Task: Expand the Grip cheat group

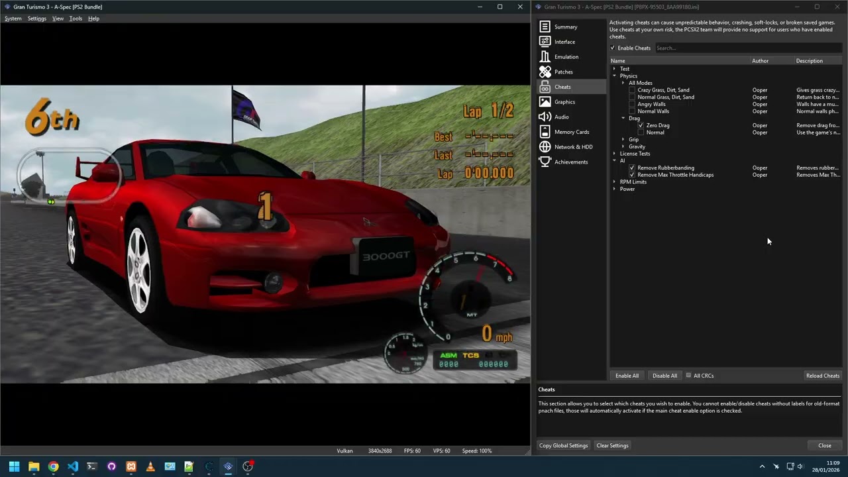Action: 623,140
